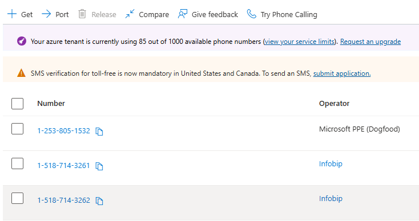Click the Request an upgrade link

(370, 42)
